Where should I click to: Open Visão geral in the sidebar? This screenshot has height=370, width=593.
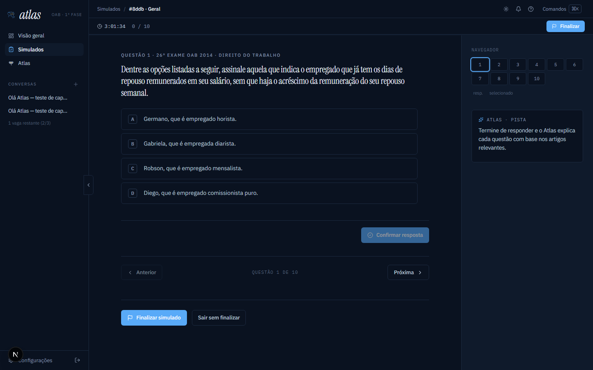point(44,36)
